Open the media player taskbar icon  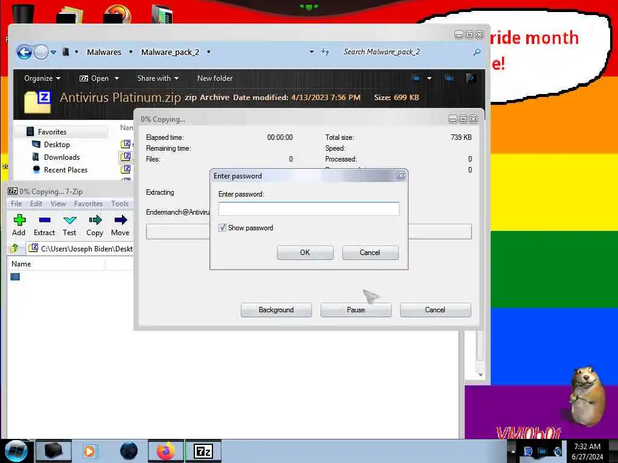[x=89, y=451]
